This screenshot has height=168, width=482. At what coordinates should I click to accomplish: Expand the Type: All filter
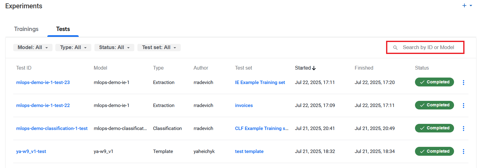click(x=73, y=48)
